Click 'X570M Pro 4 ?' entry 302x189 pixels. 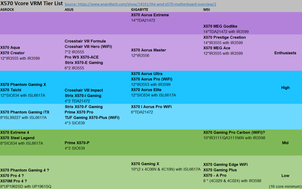click(14, 181)
